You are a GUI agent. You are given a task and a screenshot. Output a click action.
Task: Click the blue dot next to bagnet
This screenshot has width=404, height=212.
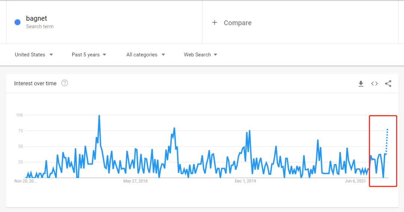pos(17,22)
